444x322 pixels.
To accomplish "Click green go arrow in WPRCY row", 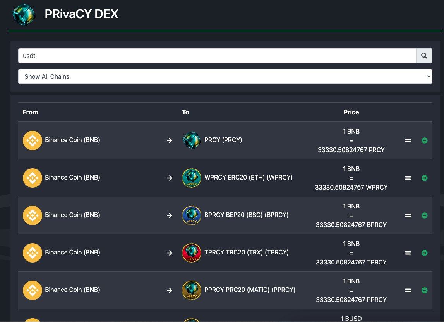I will click(425, 178).
